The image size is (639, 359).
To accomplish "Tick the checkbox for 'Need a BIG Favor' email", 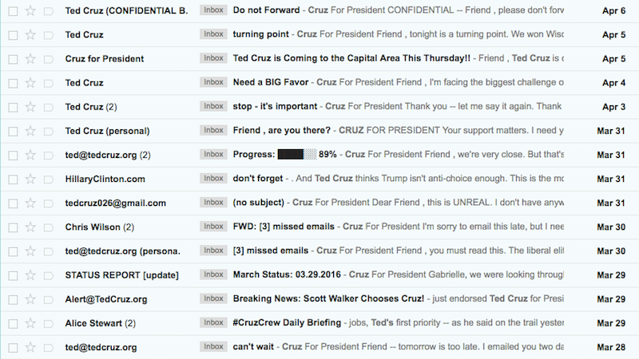I will (12, 83).
